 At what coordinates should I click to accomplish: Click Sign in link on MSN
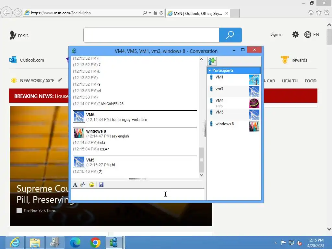coord(276,34)
